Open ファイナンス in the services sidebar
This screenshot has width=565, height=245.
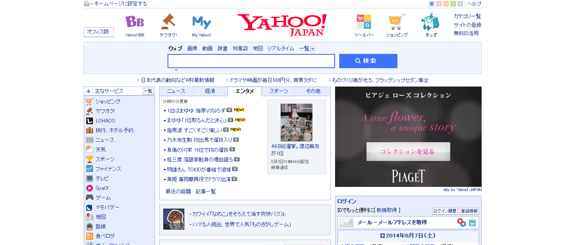pyautogui.click(x=108, y=169)
